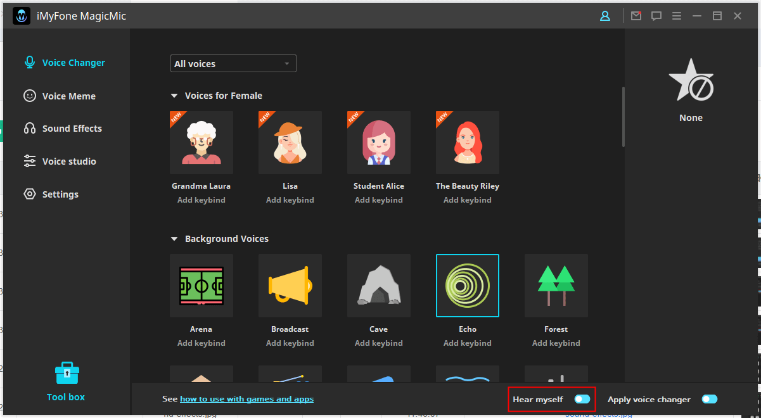761x418 pixels.
Task: Add keybind for Echo voice
Action: click(468, 343)
